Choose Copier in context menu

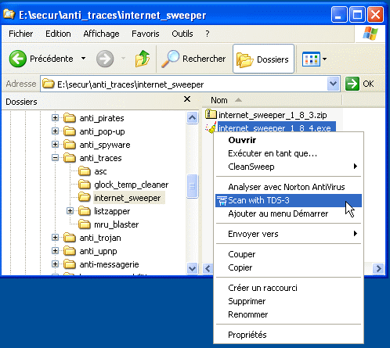point(288,267)
